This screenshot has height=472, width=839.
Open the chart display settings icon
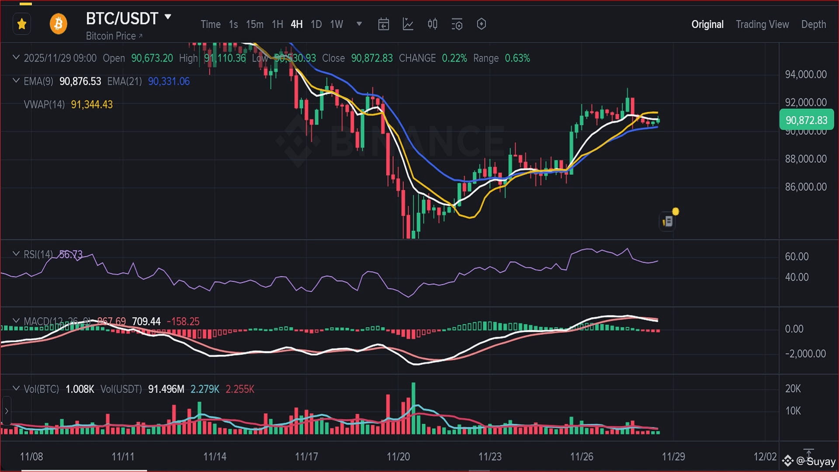[x=457, y=24]
